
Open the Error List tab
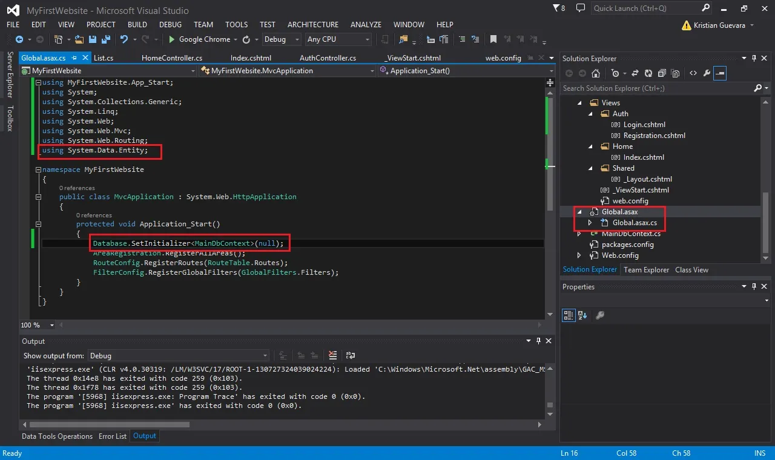(x=113, y=436)
